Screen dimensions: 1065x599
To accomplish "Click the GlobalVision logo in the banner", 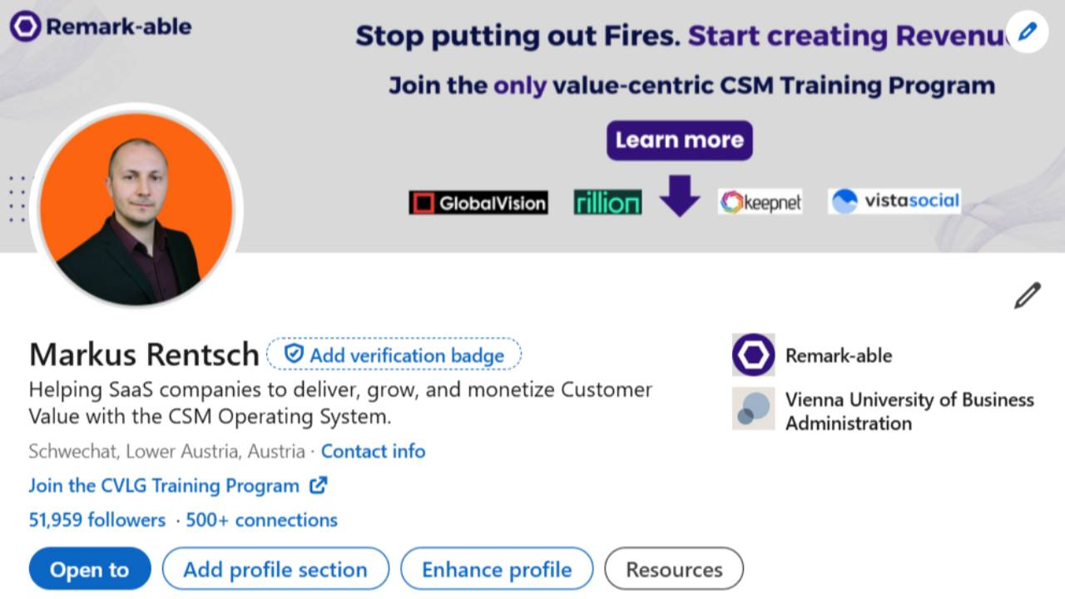I will pyautogui.click(x=478, y=202).
